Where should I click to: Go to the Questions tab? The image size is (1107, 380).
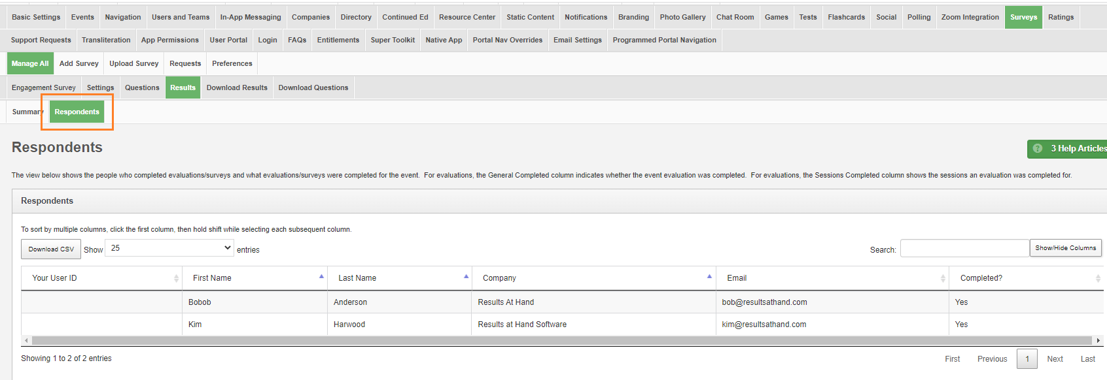[x=142, y=87]
